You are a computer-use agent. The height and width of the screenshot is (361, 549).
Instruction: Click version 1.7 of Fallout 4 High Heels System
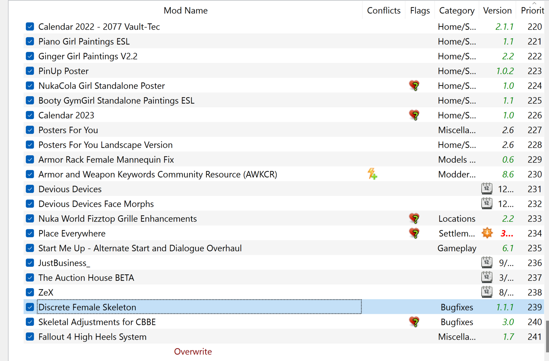click(508, 337)
